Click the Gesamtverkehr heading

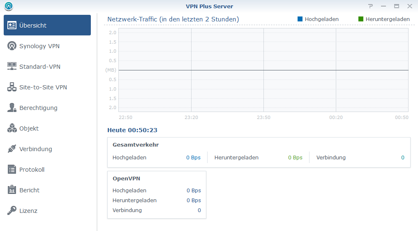coord(135,145)
